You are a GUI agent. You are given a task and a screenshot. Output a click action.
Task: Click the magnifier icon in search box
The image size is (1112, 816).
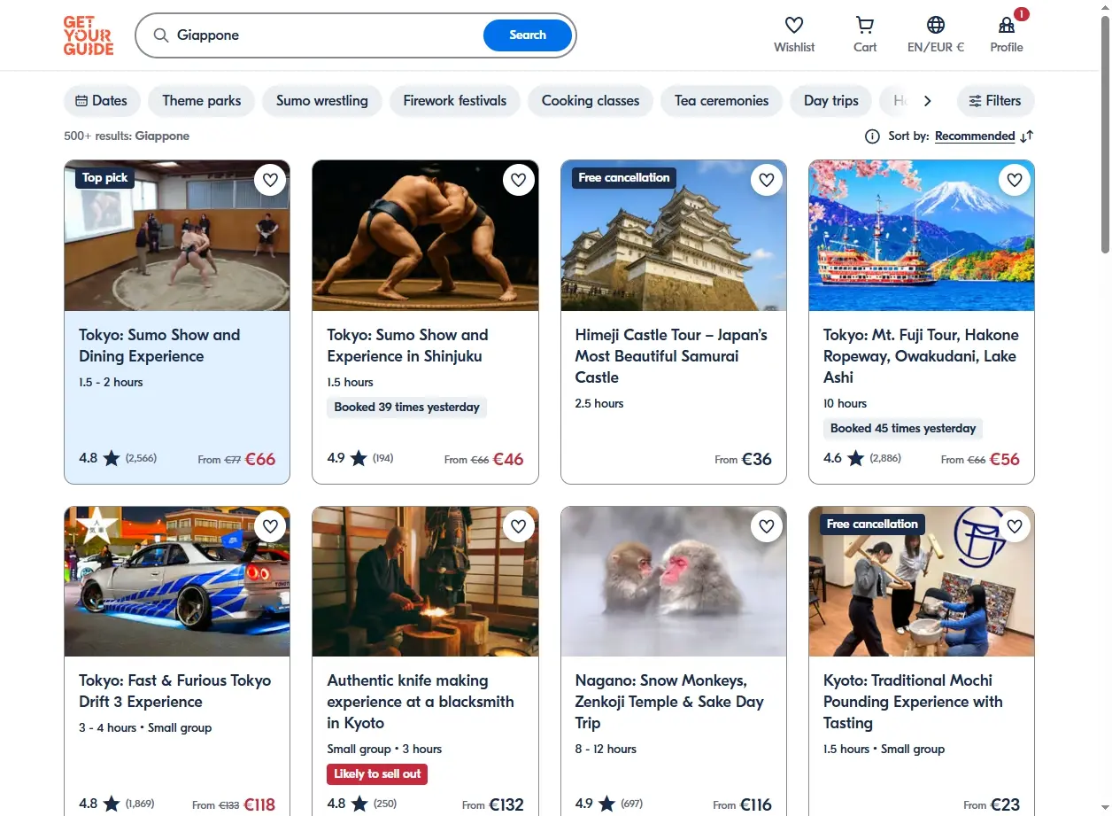pyautogui.click(x=161, y=35)
